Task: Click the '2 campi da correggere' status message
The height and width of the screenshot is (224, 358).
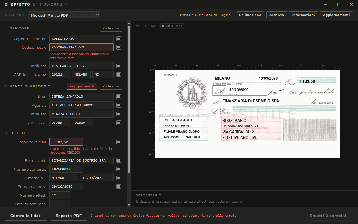Action: pyautogui.click(x=163, y=216)
